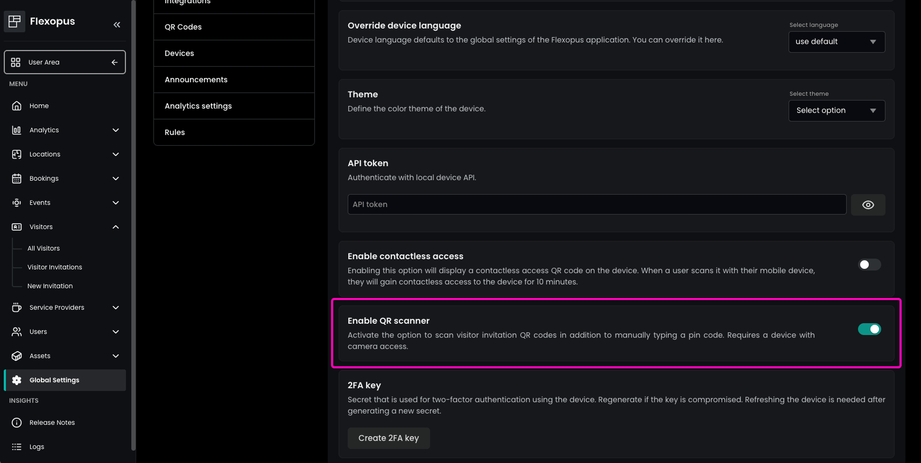Open the Analytics settings tab

click(x=234, y=106)
